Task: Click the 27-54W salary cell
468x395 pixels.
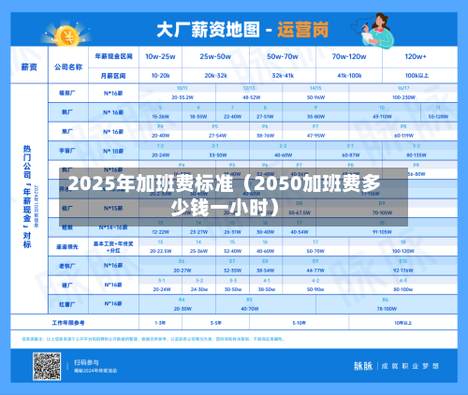Action: (217, 136)
